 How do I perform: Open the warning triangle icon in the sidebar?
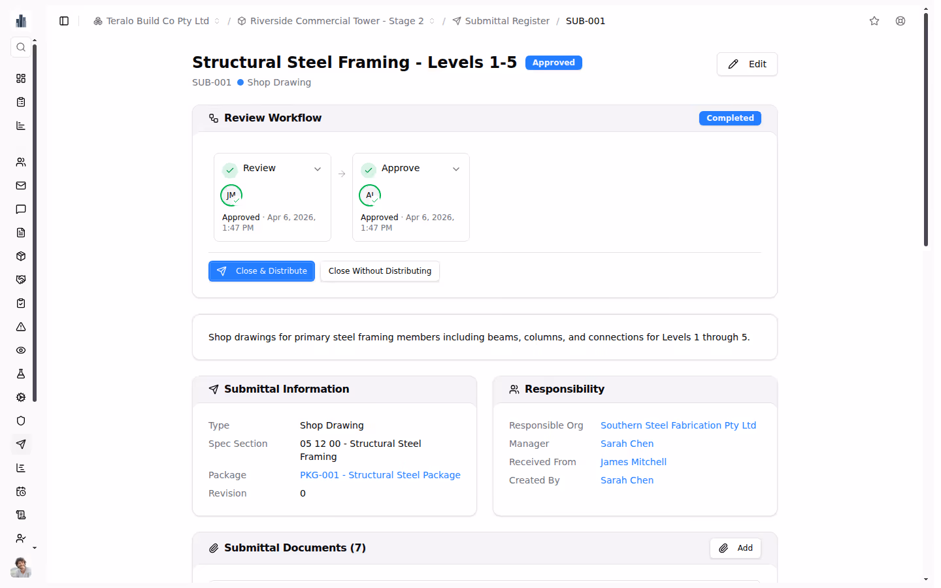[21, 327]
